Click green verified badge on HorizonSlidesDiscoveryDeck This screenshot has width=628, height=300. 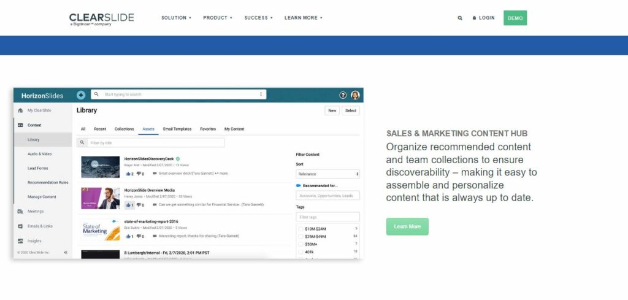[178, 159]
